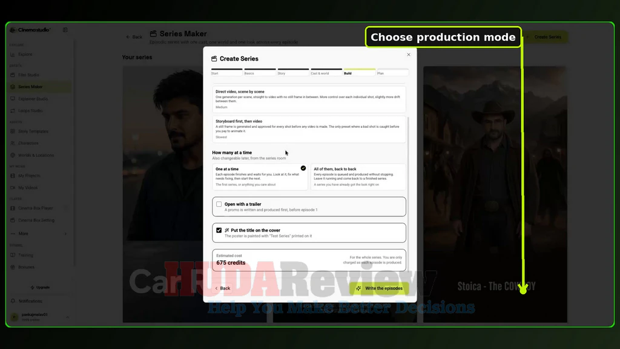Open the Film Studio icon in the sidebar
620x349 pixels.
13,75
